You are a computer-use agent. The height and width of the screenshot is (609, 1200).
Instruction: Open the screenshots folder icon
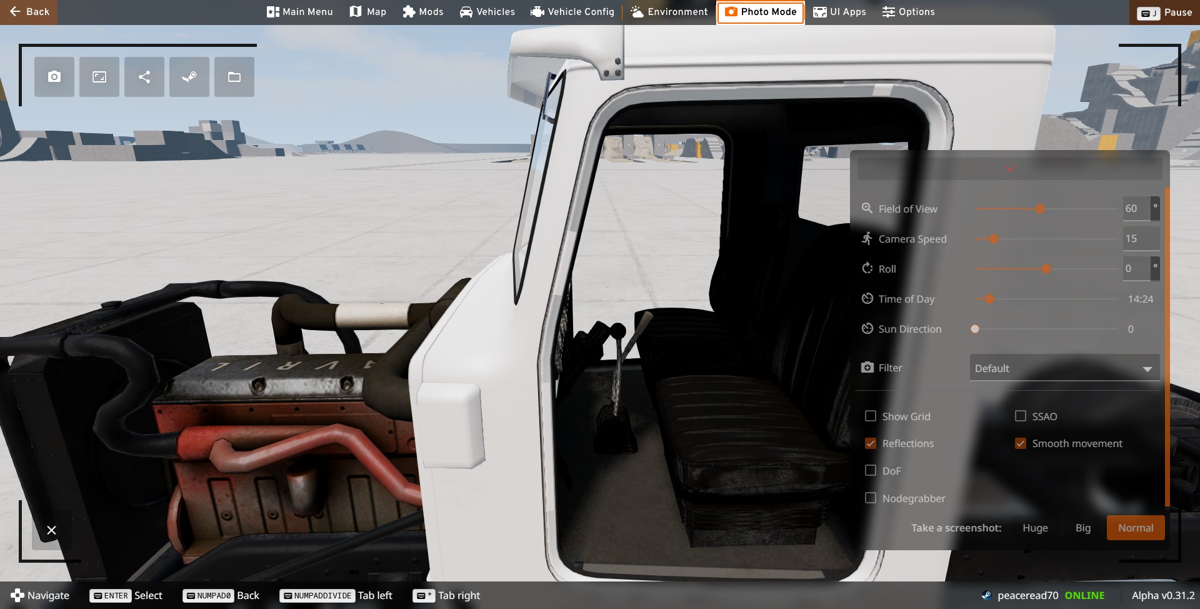click(x=234, y=77)
